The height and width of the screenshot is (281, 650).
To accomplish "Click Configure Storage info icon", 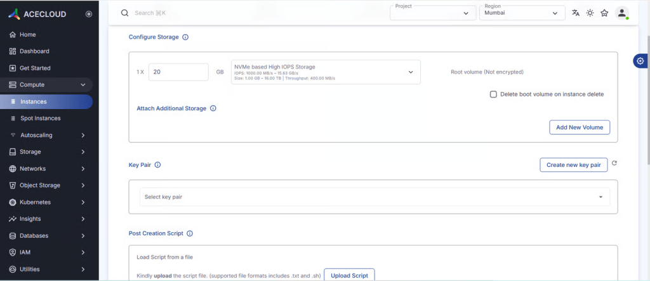I will click(185, 37).
